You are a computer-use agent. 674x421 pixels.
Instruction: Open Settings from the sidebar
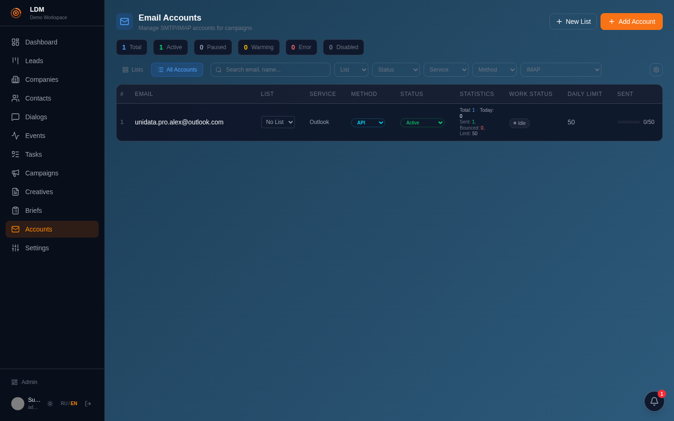tap(52, 248)
